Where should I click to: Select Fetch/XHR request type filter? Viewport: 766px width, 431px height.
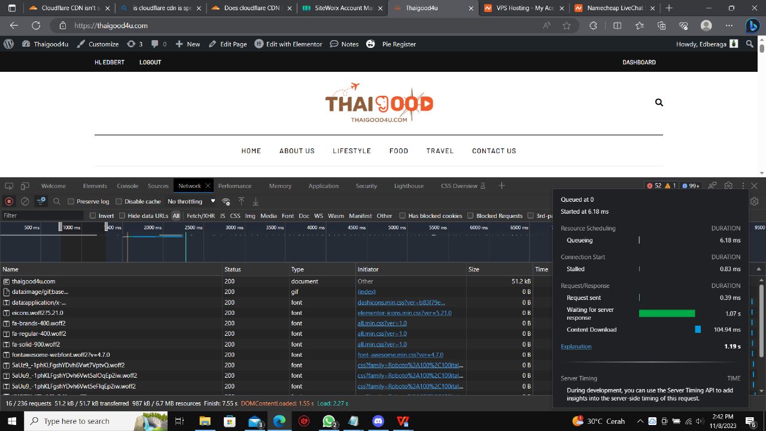(x=200, y=215)
